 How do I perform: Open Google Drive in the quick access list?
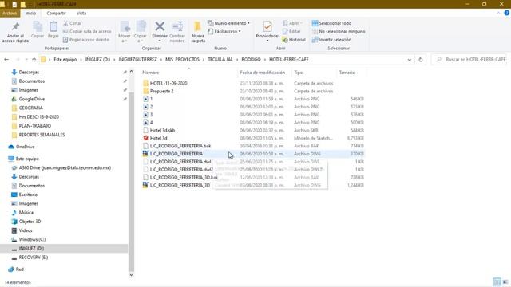point(32,99)
